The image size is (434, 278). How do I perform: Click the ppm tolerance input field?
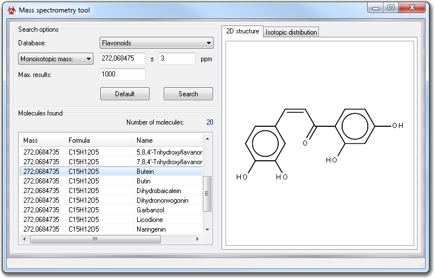click(x=177, y=59)
